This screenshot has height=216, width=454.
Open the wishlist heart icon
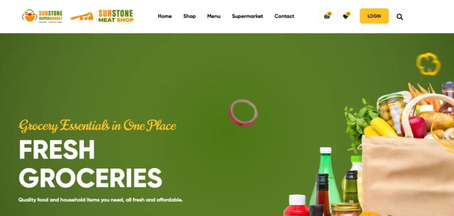[x=345, y=16]
